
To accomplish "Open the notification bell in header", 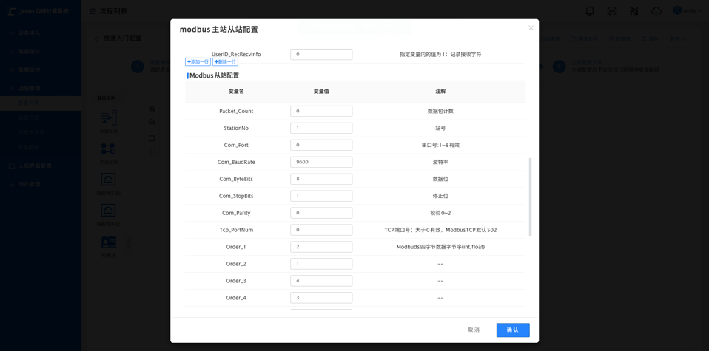I will [x=590, y=11].
